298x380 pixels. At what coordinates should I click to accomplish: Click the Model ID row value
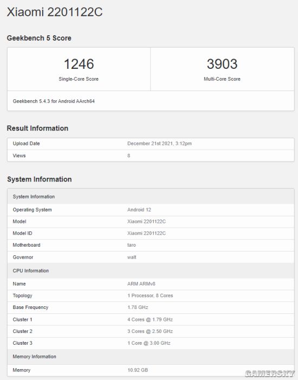pos(147,233)
